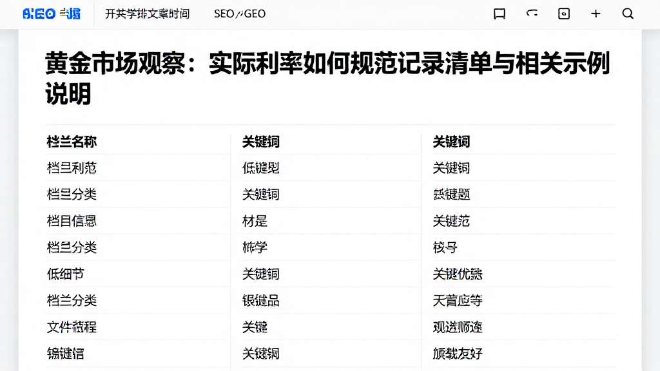Click the plus icon in the header
This screenshot has height=371, width=660.
point(596,14)
